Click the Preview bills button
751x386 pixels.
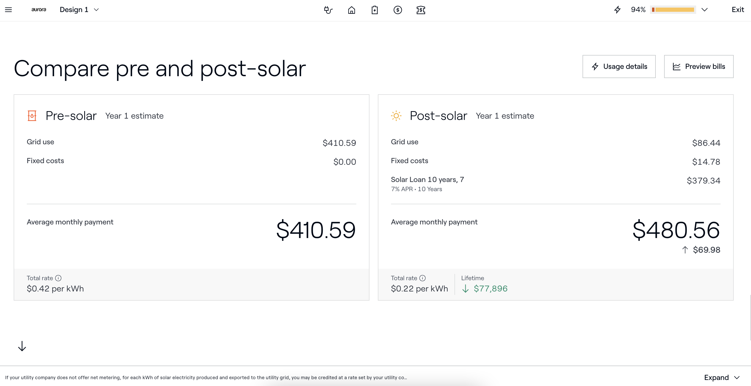point(699,67)
